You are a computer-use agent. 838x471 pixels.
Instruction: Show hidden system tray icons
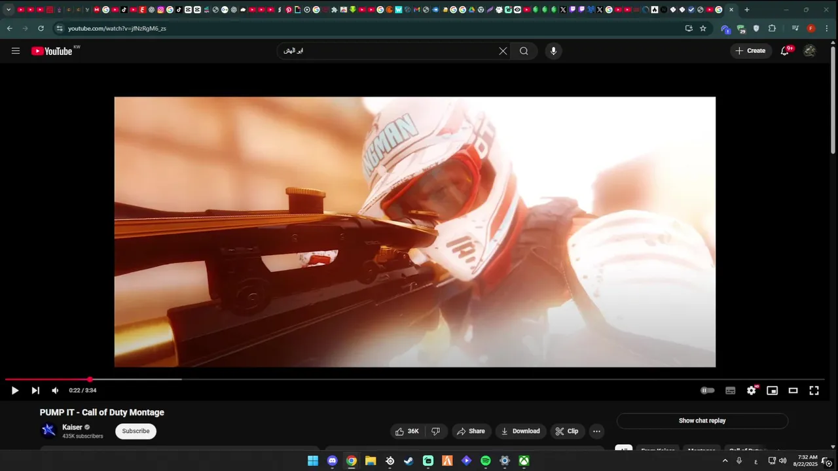click(x=725, y=461)
